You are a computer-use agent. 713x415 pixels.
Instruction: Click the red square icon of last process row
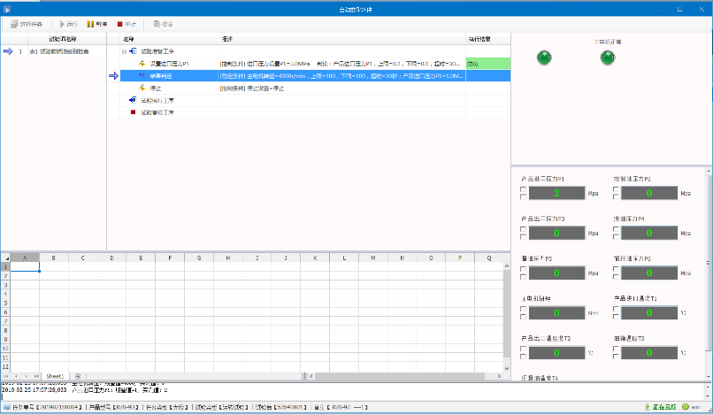pos(133,112)
